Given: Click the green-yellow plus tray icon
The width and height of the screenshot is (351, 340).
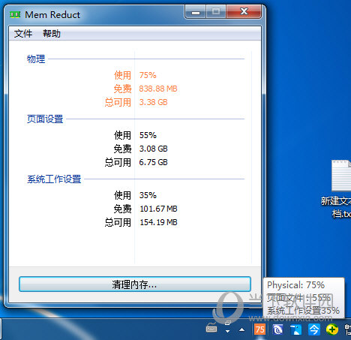Looking at the screenshot, I should pos(332,329).
